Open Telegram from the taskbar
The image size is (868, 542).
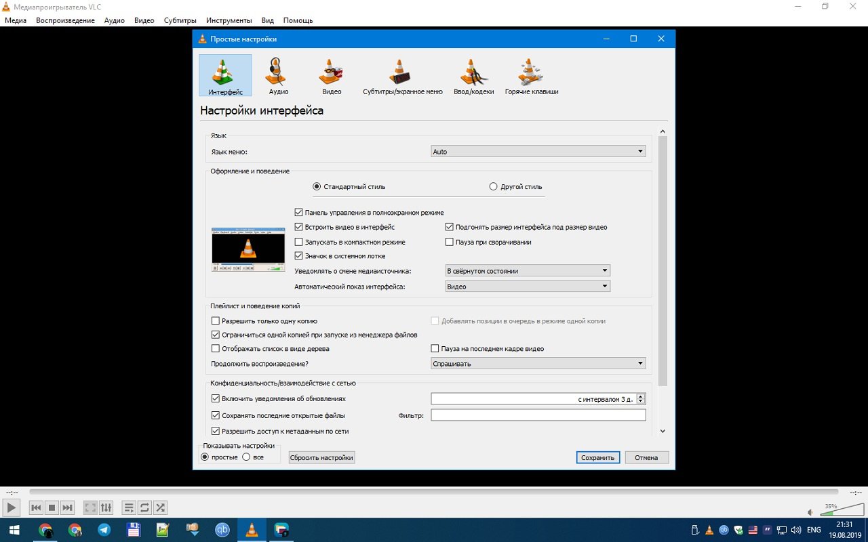pos(104,530)
